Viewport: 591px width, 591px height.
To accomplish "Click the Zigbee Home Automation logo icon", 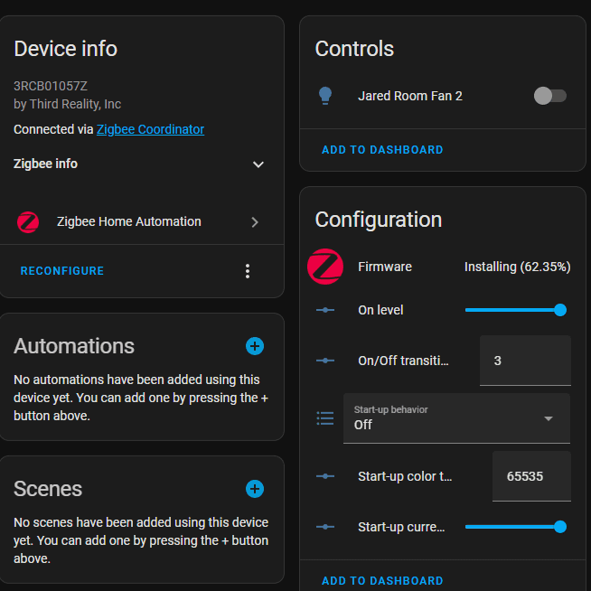I will [28, 221].
